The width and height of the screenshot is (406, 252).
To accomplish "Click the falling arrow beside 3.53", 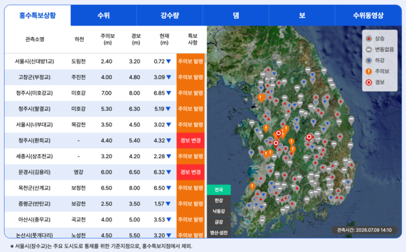I will pyautogui.click(x=168, y=220).
